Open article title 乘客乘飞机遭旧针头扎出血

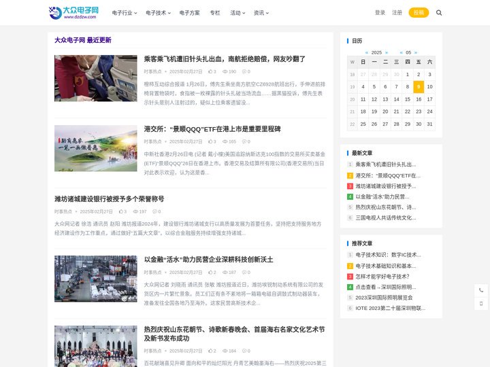[225, 59]
